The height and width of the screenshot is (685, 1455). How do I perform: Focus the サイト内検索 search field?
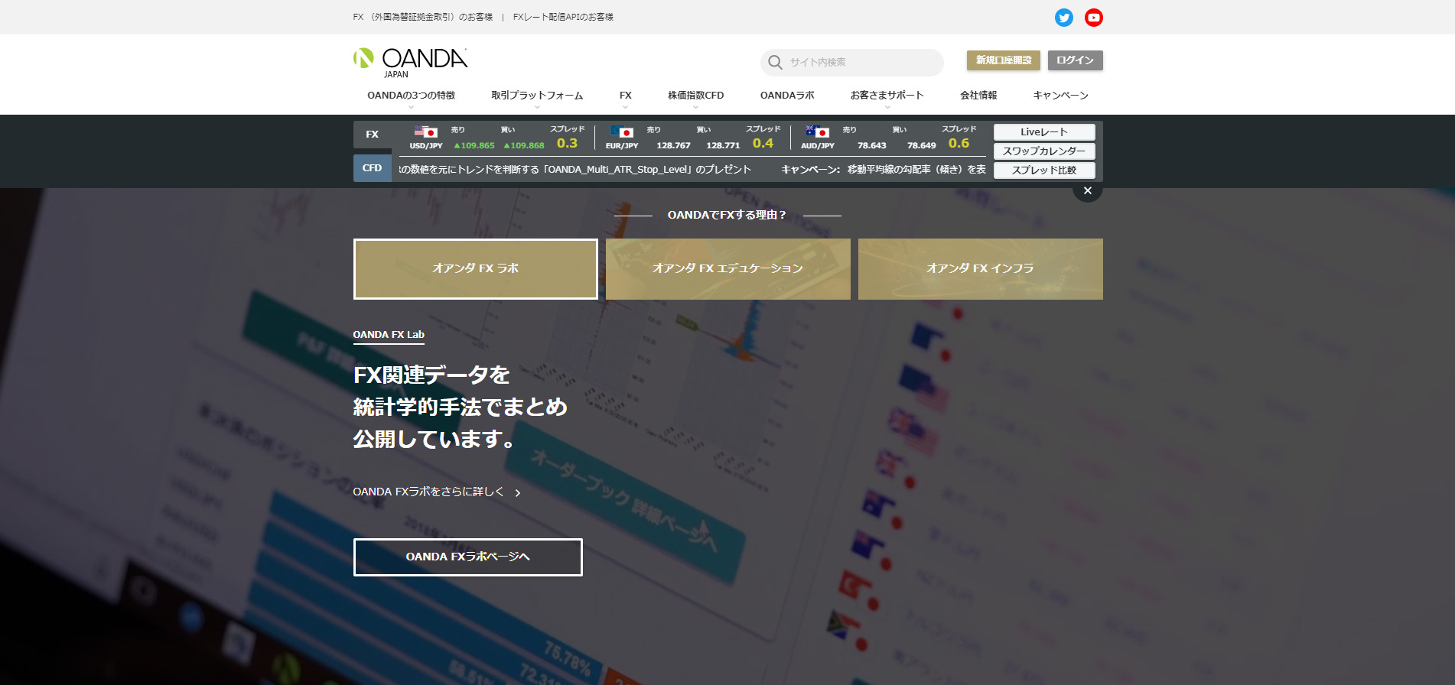[x=852, y=63]
